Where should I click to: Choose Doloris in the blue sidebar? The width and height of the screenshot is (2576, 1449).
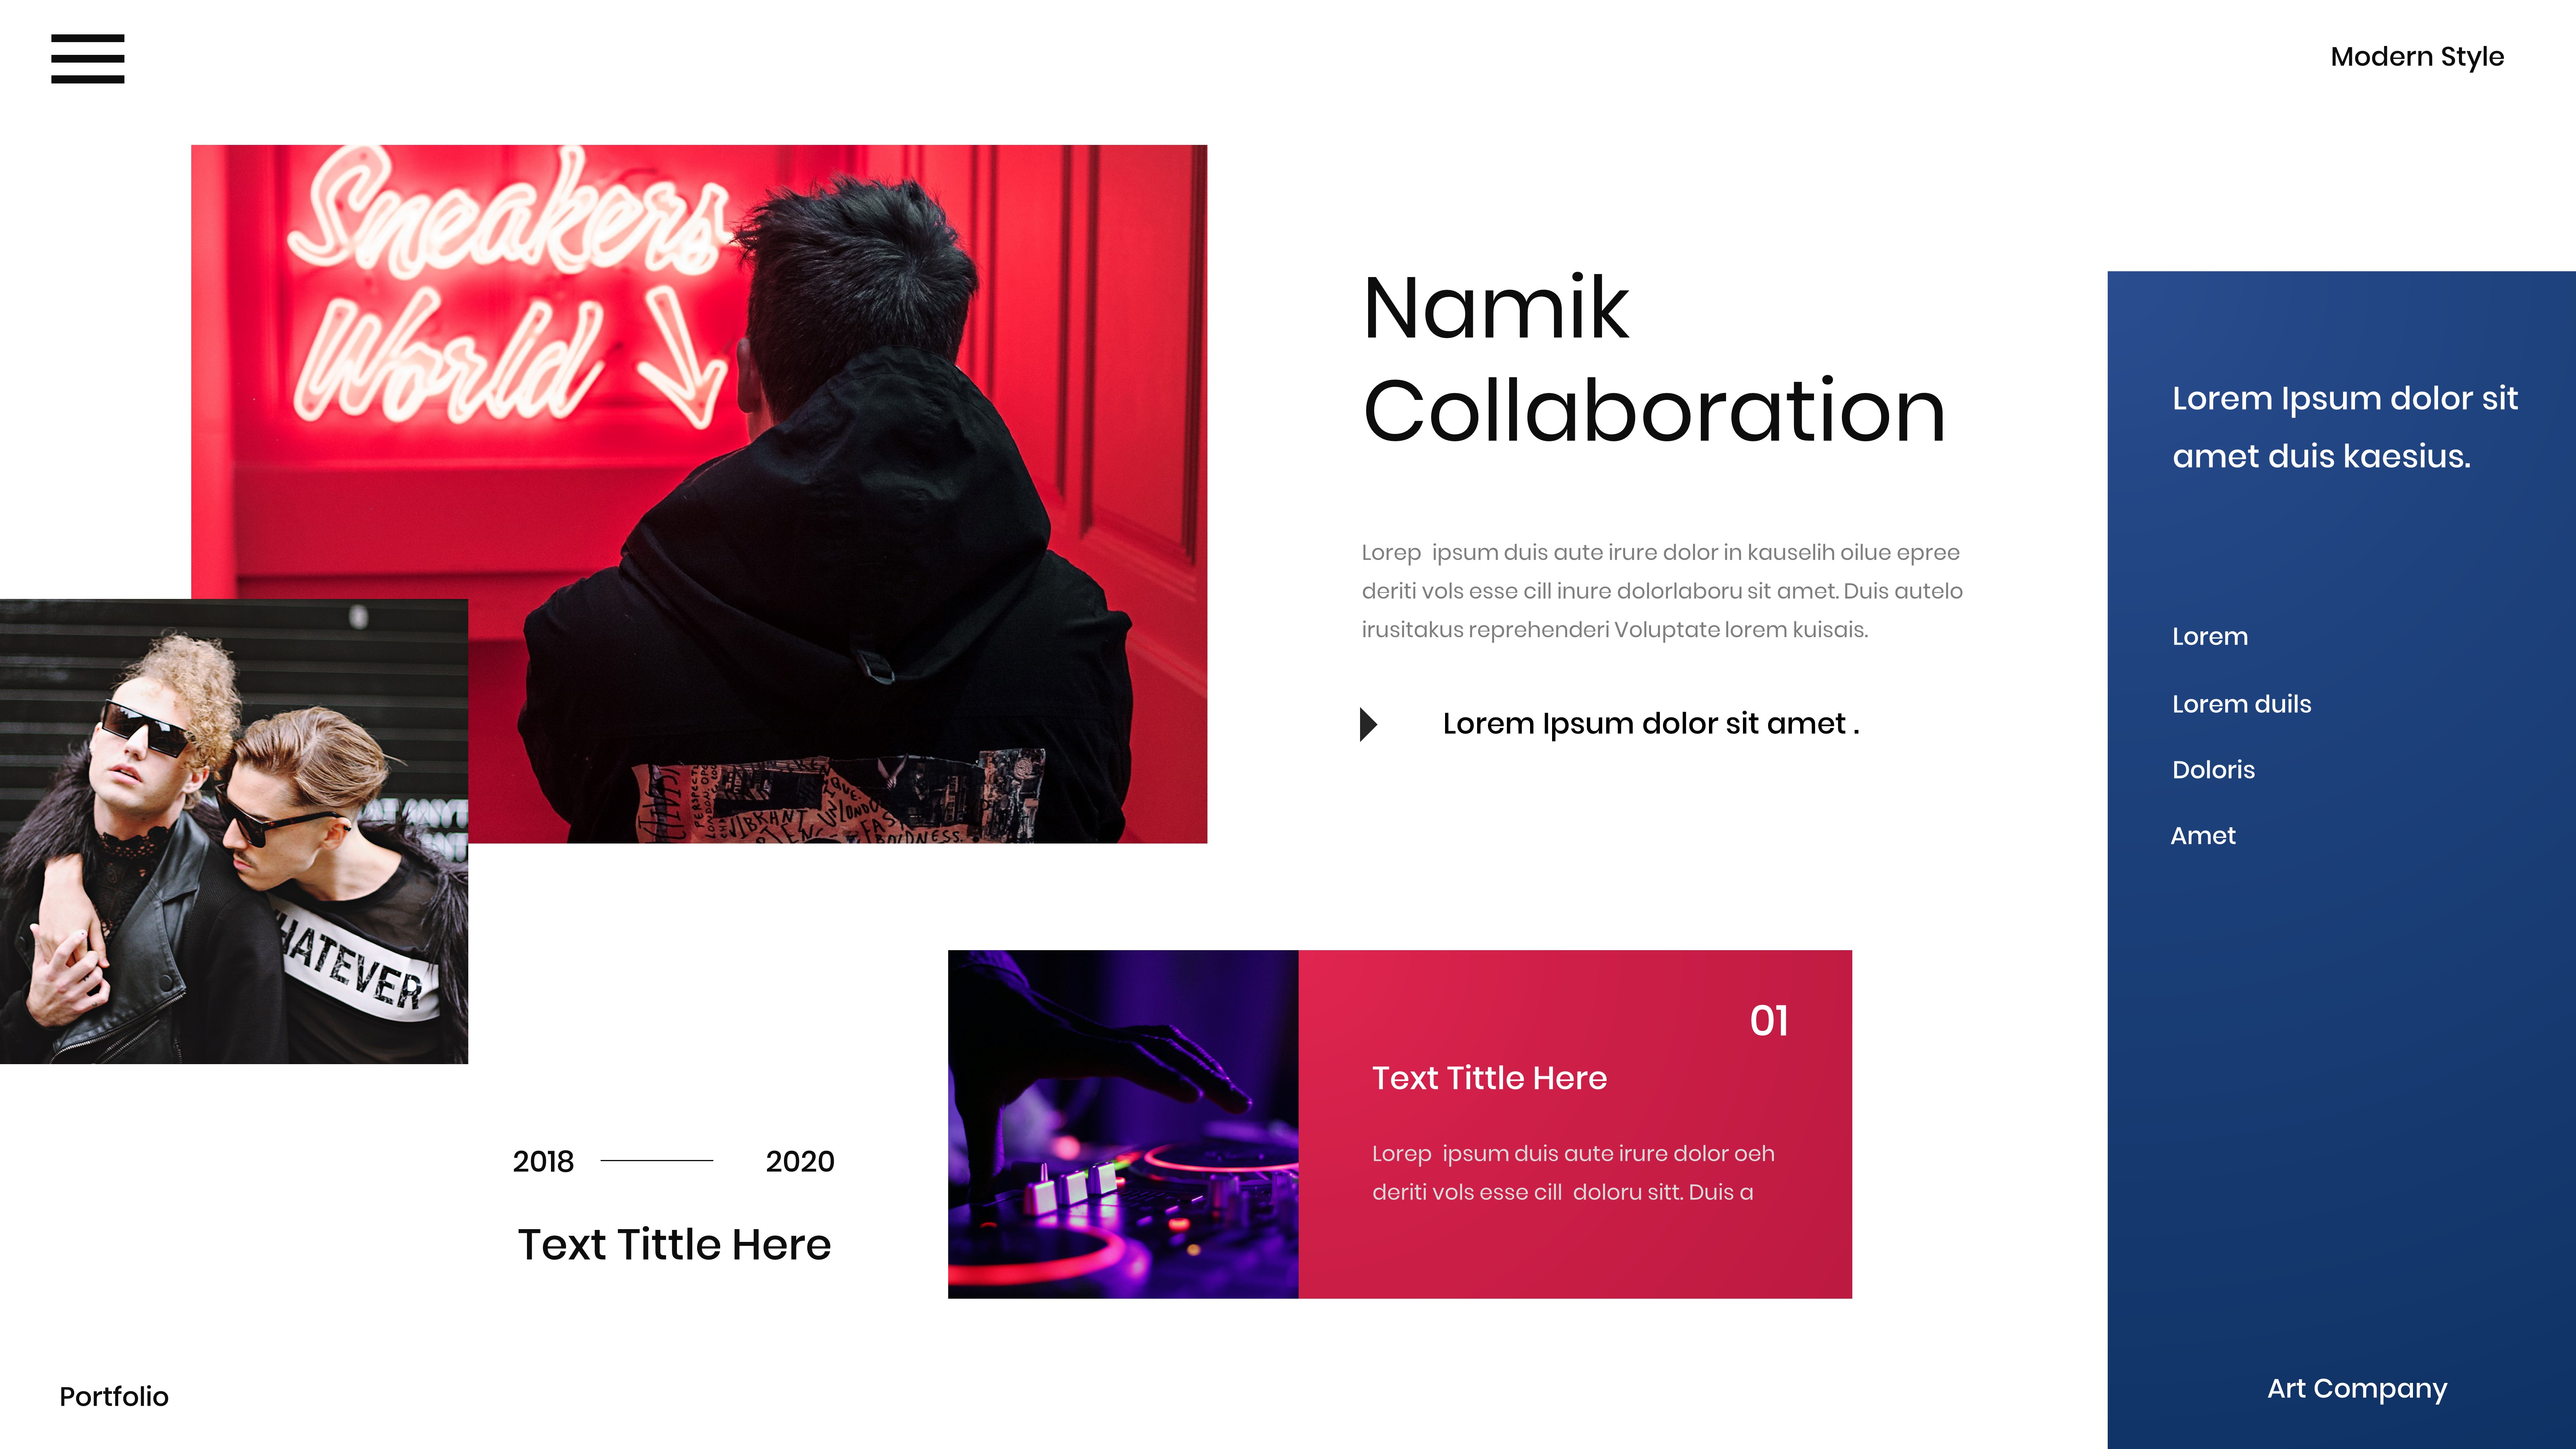[x=2213, y=770]
